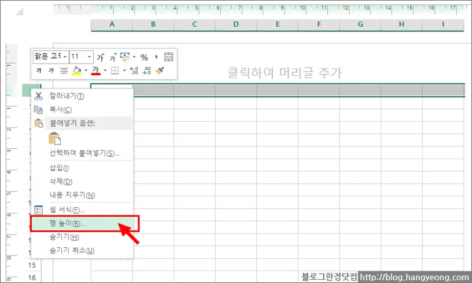472x283 pixels.
Task: Choose 복사(C) from the context menu
Action: [82, 110]
